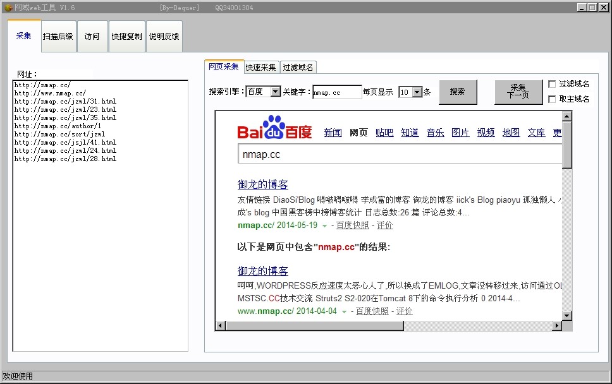The width and height of the screenshot is (612, 384).
Task: Open the first 御龙的博客 result link
Action: point(262,184)
